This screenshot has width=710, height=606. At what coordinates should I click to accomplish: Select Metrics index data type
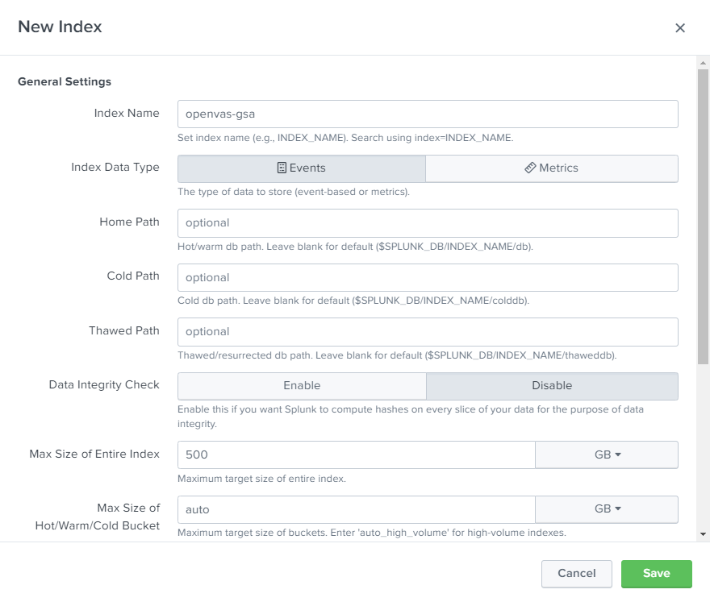[552, 168]
